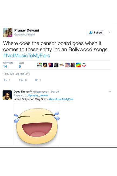The image size is (117, 176).
Task: Click the 12:12 AM - 26 Mar 2017 timestamp
Action: pos(17,74)
